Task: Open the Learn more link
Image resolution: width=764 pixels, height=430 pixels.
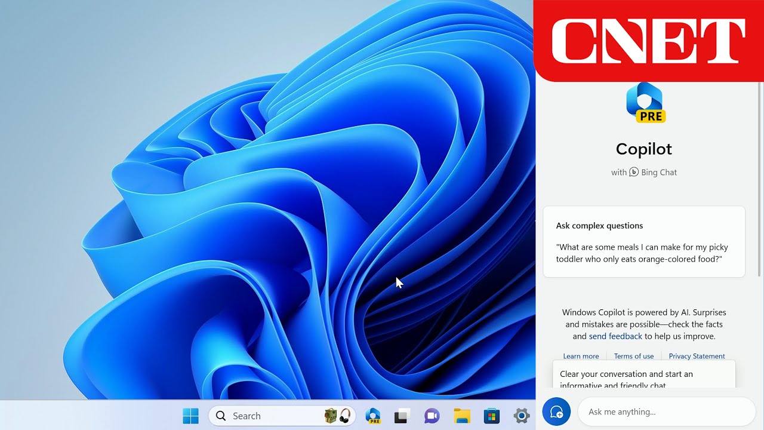Action: pyautogui.click(x=581, y=356)
